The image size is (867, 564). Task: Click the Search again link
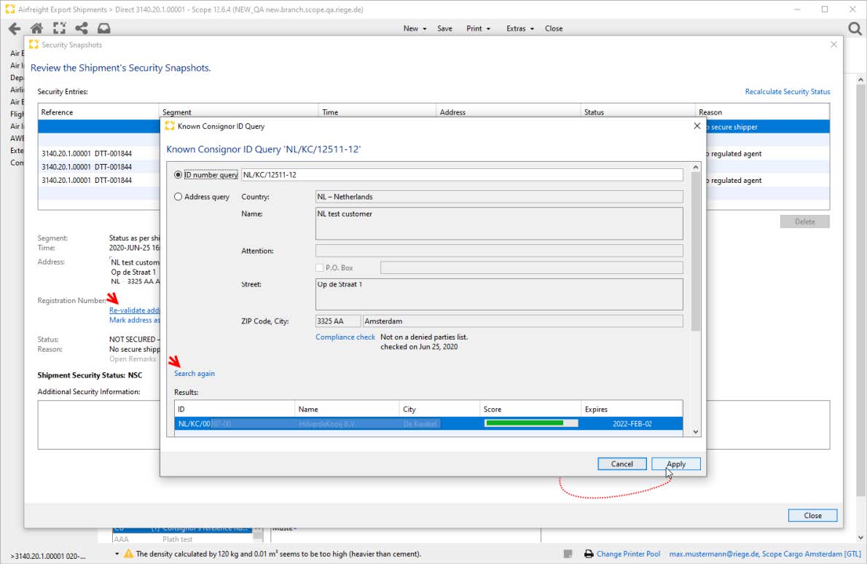[x=195, y=373]
